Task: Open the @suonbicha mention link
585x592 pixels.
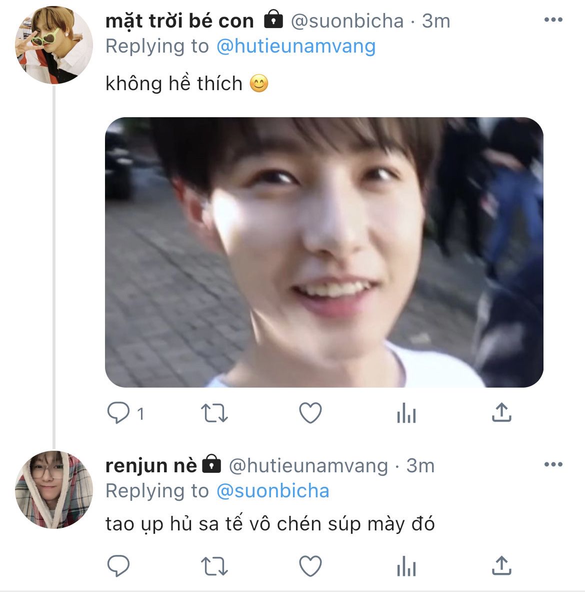Action: [x=273, y=491]
